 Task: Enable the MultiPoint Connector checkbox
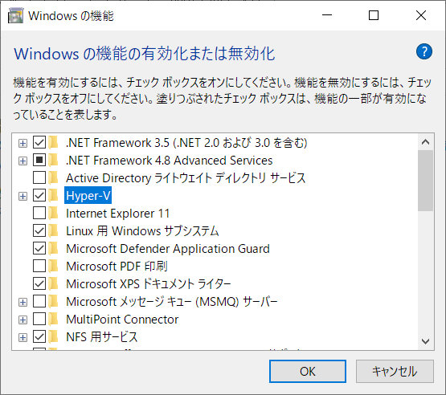point(39,319)
